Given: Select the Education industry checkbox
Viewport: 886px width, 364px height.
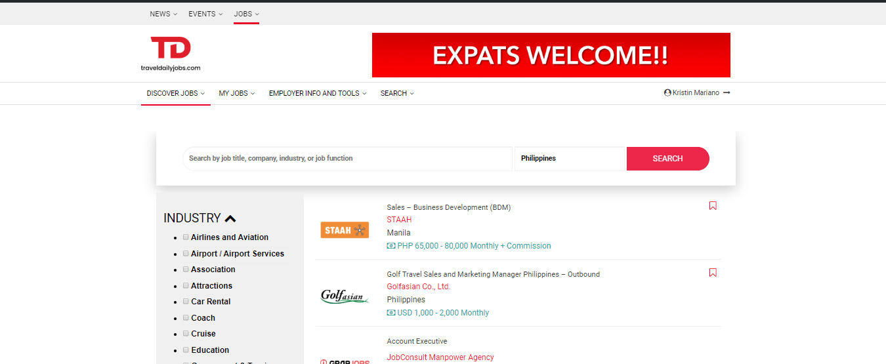Looking at the screenshot, I should coord(186,350).
